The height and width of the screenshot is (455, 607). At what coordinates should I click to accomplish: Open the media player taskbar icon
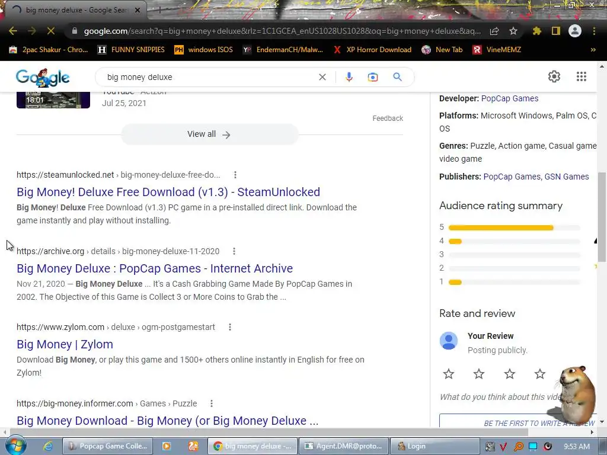point(167,446)
